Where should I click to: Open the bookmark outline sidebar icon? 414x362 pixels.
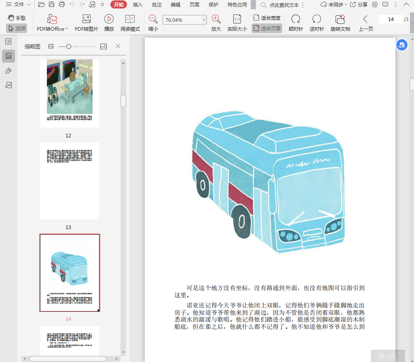[8, 42]
